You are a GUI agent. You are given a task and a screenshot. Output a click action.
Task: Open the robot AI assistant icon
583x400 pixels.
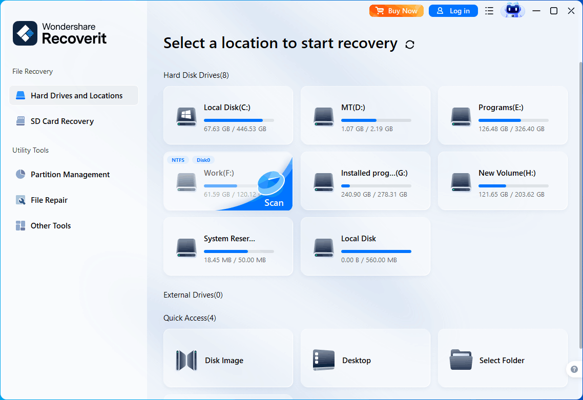[513, 10]
